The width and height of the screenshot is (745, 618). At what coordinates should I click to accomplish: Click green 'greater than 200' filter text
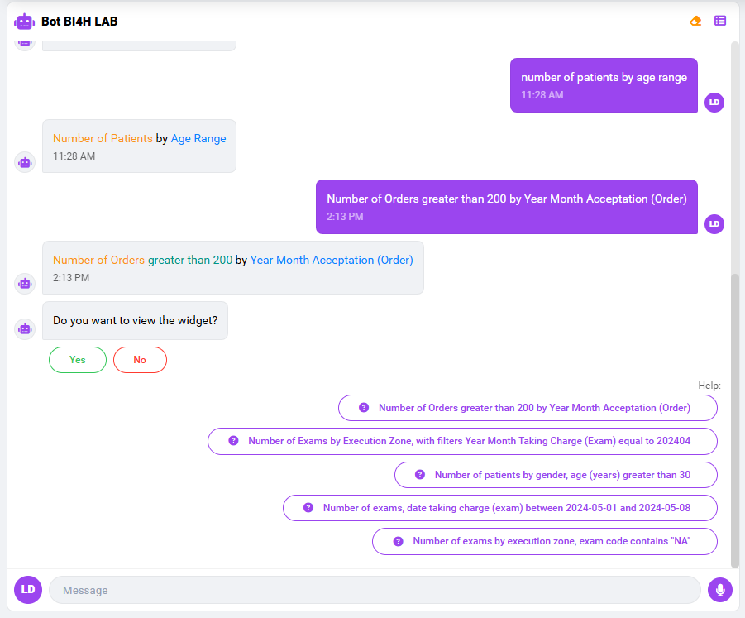tap(190, 260)
